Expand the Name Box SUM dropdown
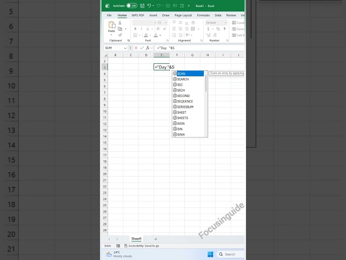 (125, 48)
